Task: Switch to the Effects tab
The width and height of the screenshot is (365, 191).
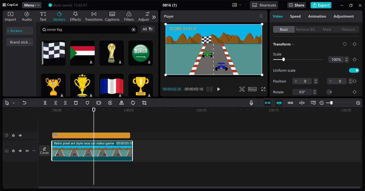Action: point(75,17)
